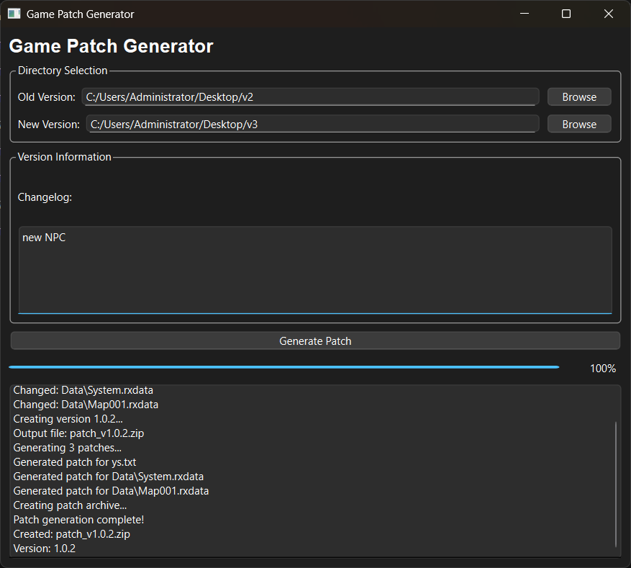Click the "Changelog:" label
The image size is (631, 568).
coord(45,197)
